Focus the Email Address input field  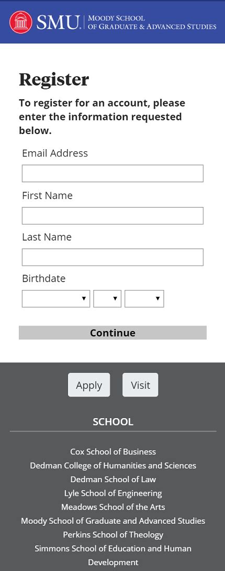coord(113,173)
